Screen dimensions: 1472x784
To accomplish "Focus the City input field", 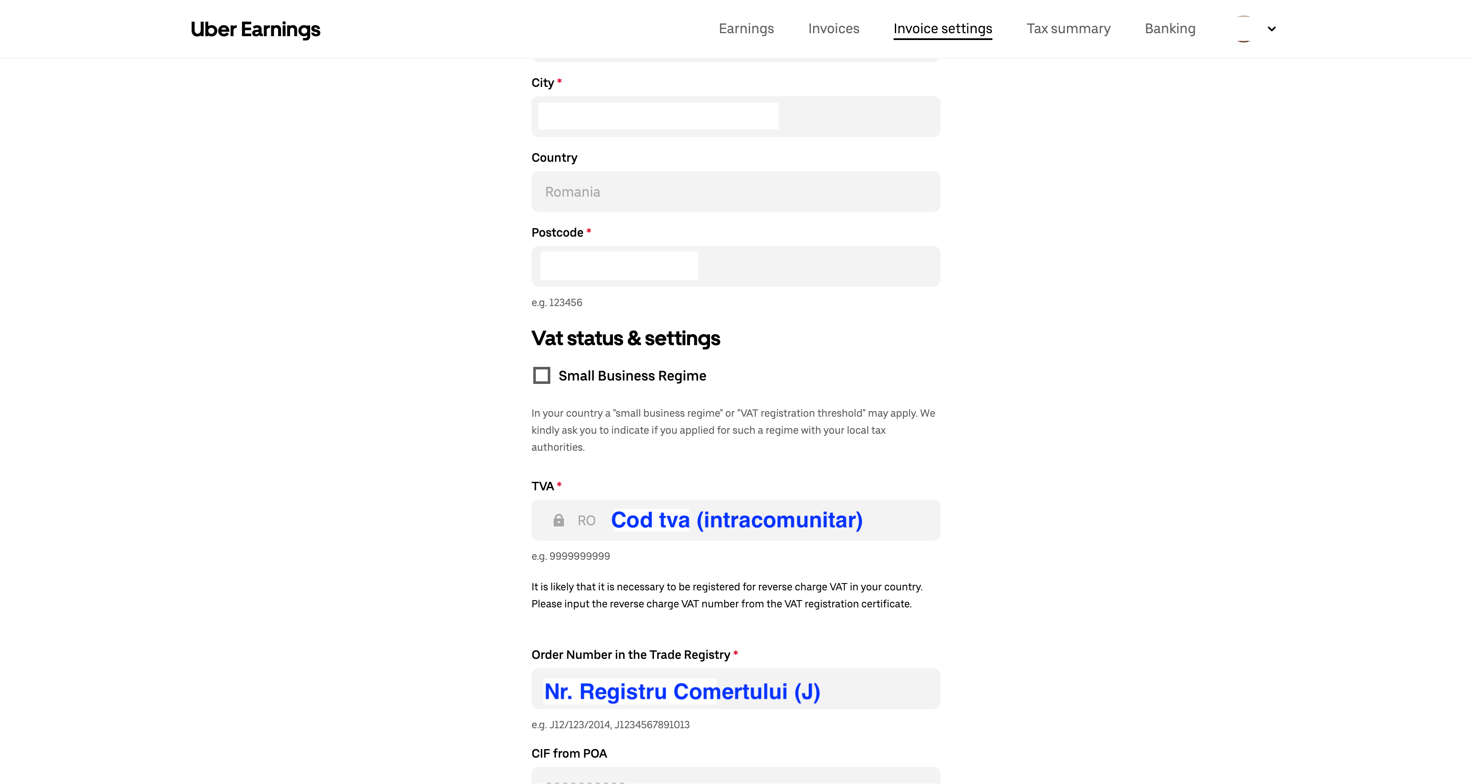I will [735, 117].
